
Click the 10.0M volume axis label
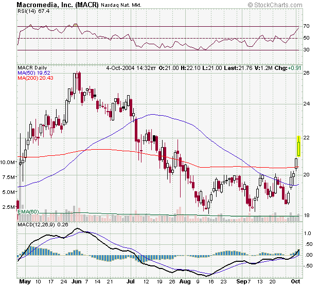[8, 163]
